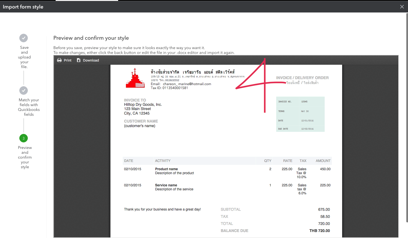Click the checkmark icon for Match your fields step
This screenshot has width=408, height=238.
[x=23, y=90]
